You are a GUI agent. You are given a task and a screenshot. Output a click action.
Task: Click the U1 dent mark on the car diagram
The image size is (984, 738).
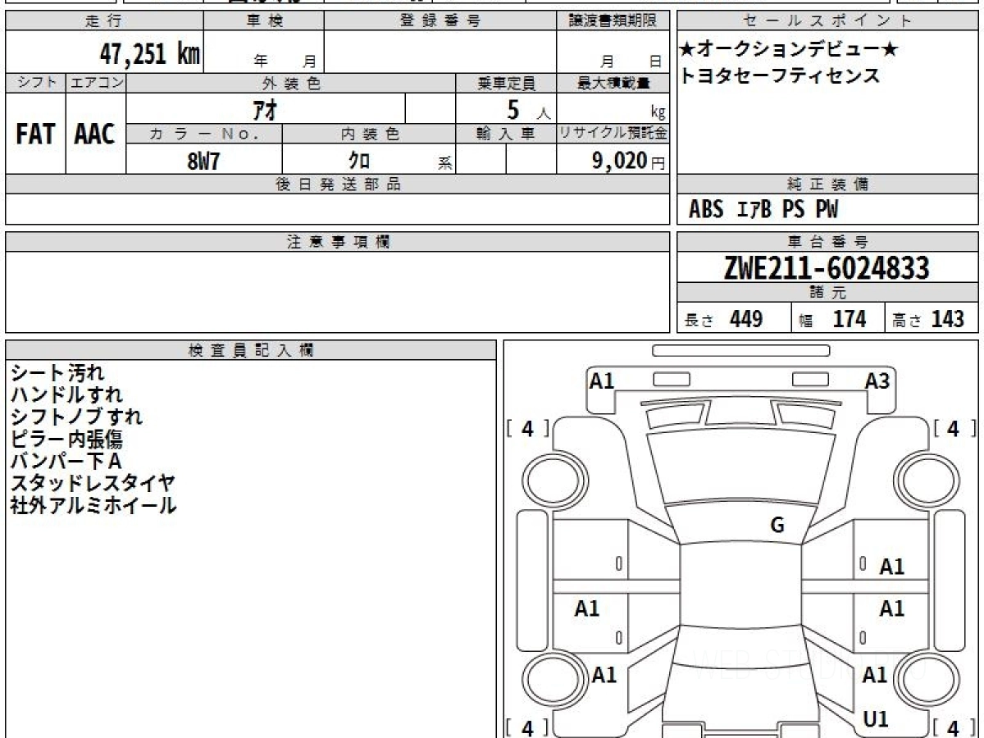pos(876,719)
